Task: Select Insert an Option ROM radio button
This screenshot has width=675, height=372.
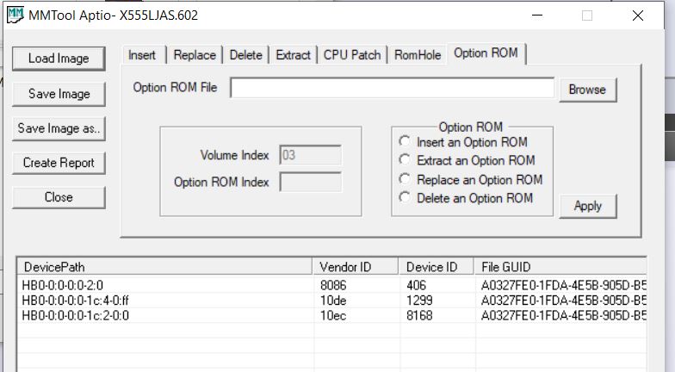Action: click(405, 142)
